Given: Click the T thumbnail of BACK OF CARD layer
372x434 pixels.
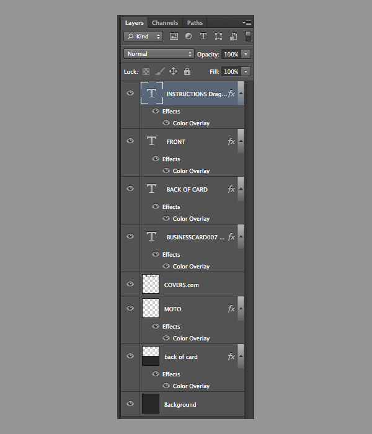Looking at the screenshot, I should 151,188.
